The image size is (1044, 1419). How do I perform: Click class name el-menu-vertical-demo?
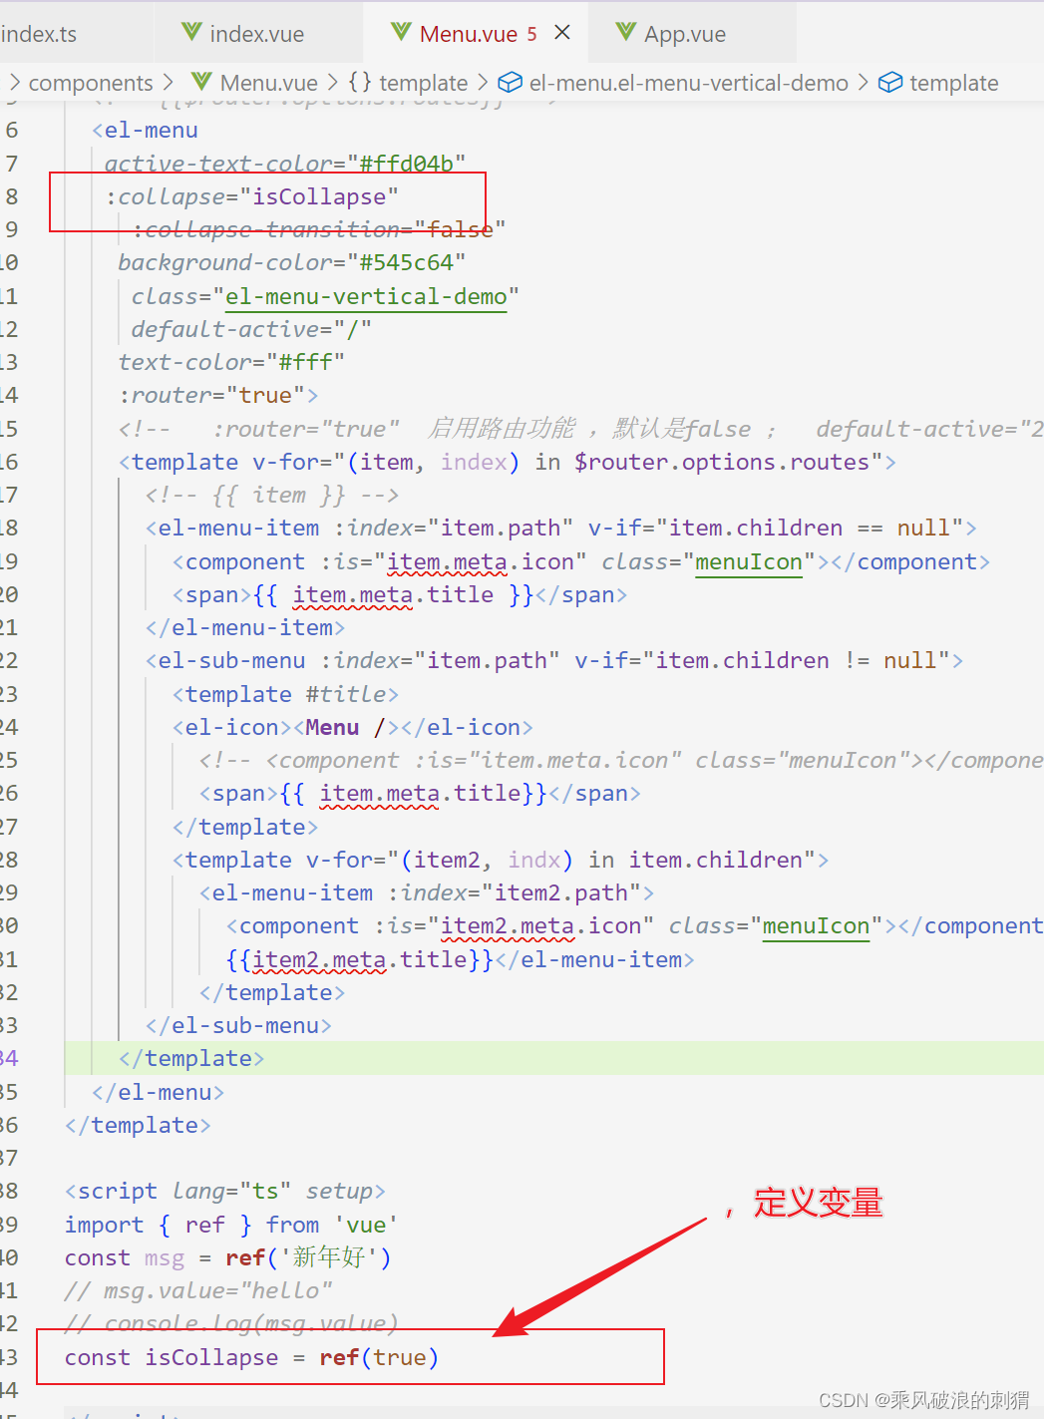[x=366, y=296]
